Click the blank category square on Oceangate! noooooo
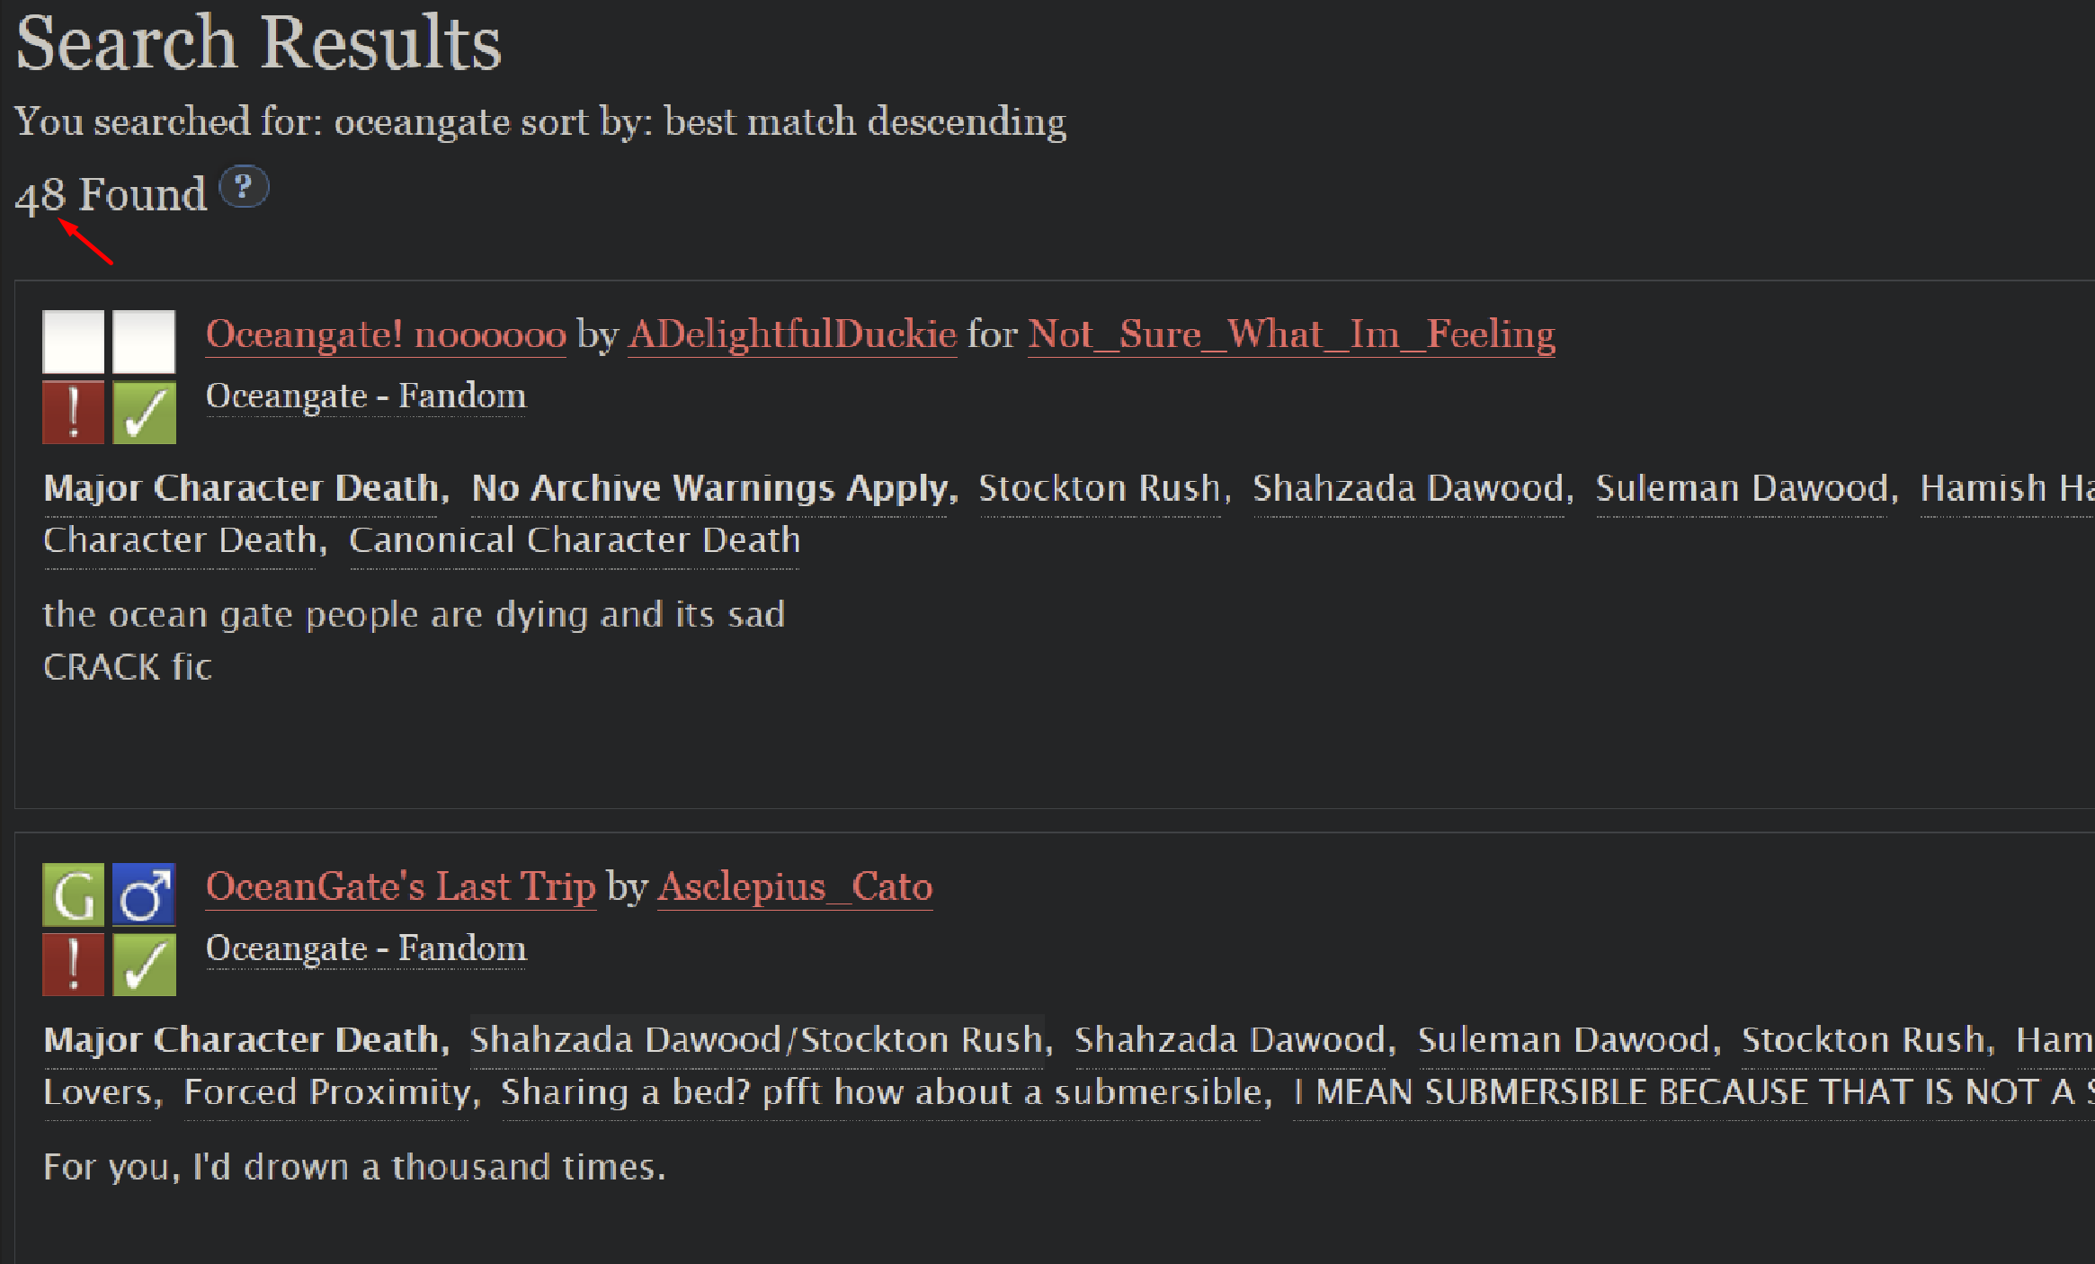Image resolution: width=2095 pixels, height=1264 pixels. click(144, 342)
